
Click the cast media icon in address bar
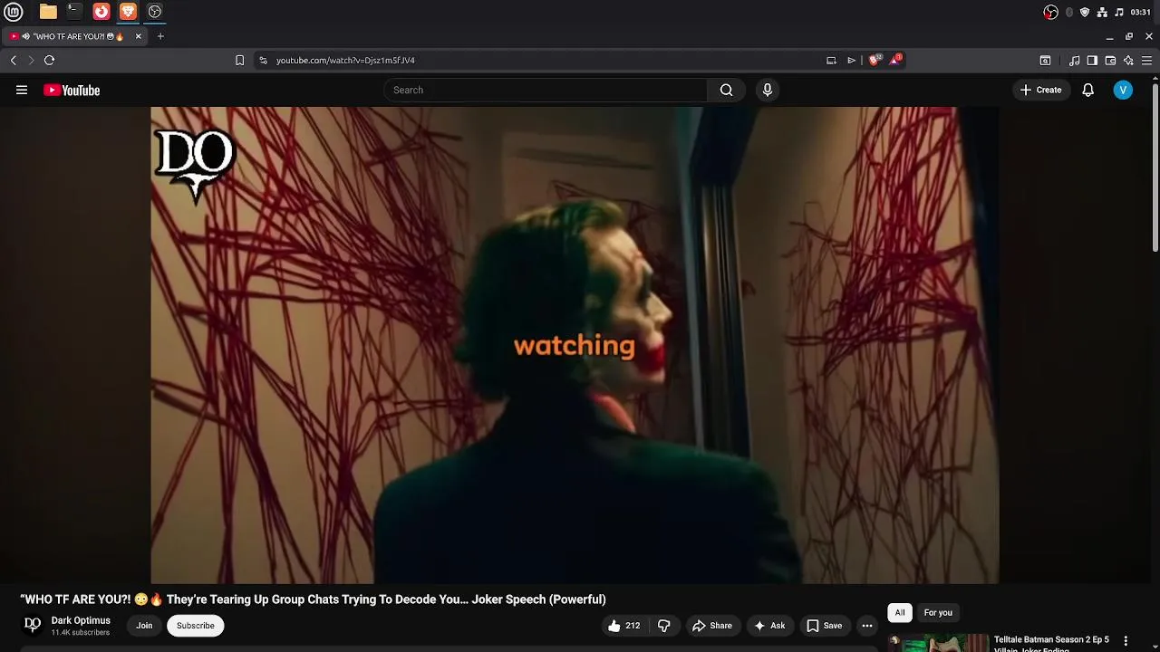click(x=831, y=60)
